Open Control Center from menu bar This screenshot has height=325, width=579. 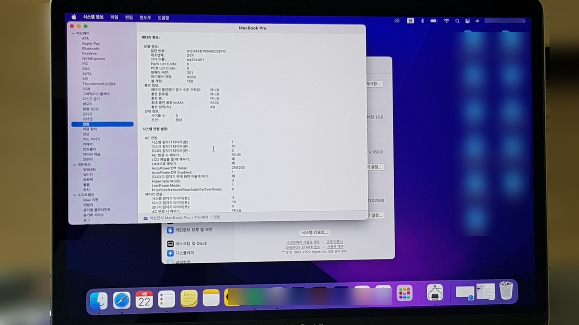point(467,21)
